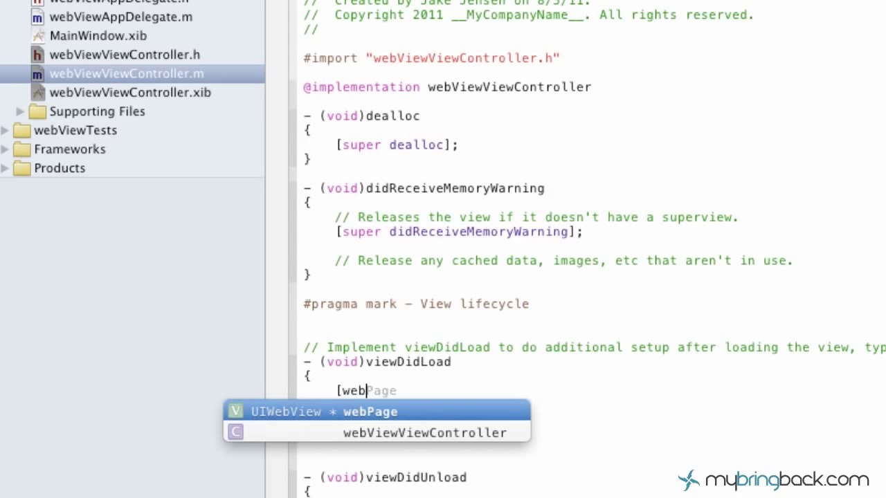Click the #pragma mark - View lifecycle line
The width and height of the screenshot is (886, 498).
pos(416,304)
